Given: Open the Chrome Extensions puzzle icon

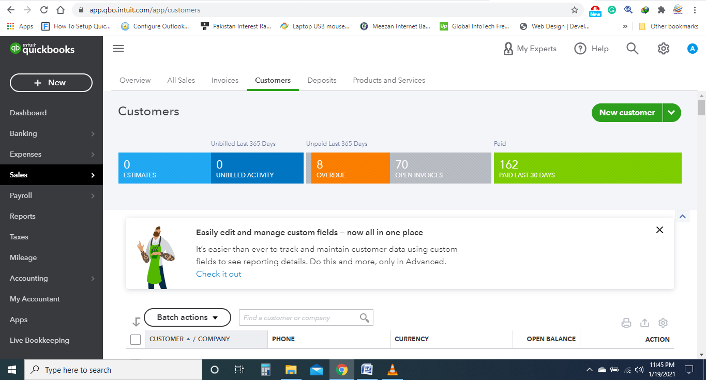Looking at the screenshot, I should tap(661, 10).
